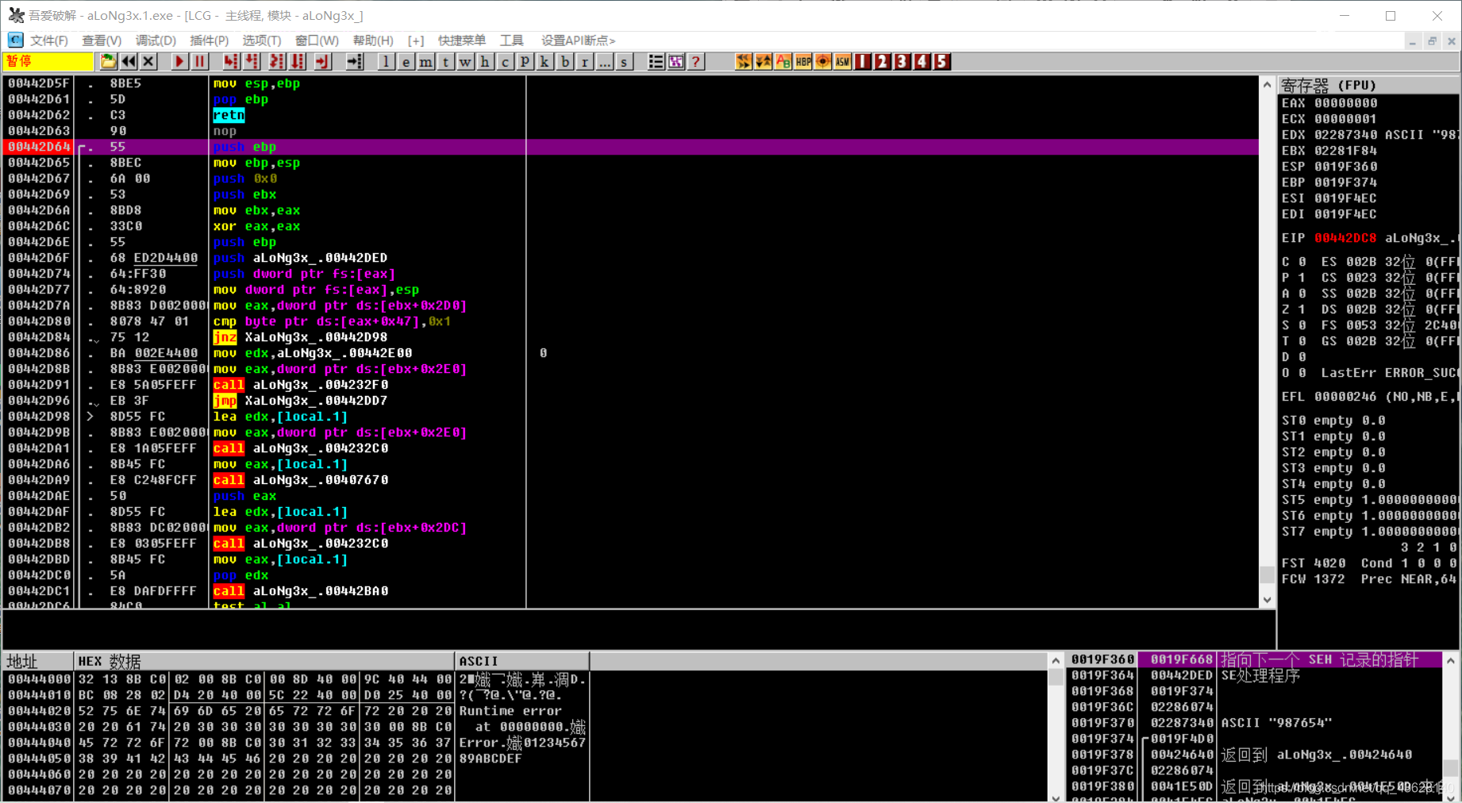
Task: Click the HEX 数据 column header
Action: click(264, 661)
